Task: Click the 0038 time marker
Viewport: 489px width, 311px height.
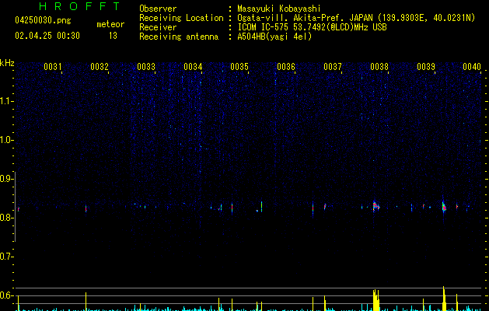Action: coord(379,67)
